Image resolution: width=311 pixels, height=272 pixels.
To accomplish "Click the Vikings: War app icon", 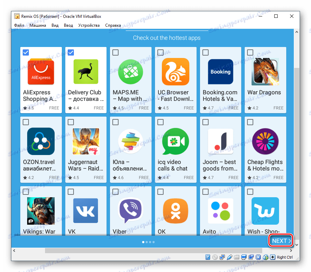I will (x=41, y=211).
